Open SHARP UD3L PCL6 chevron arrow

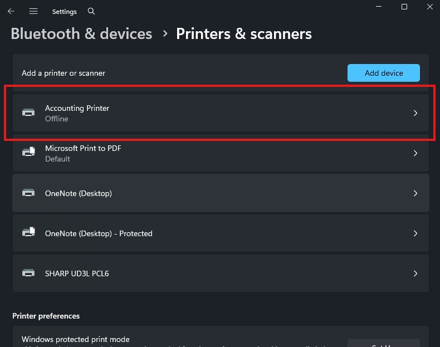(x=415, y=273)
